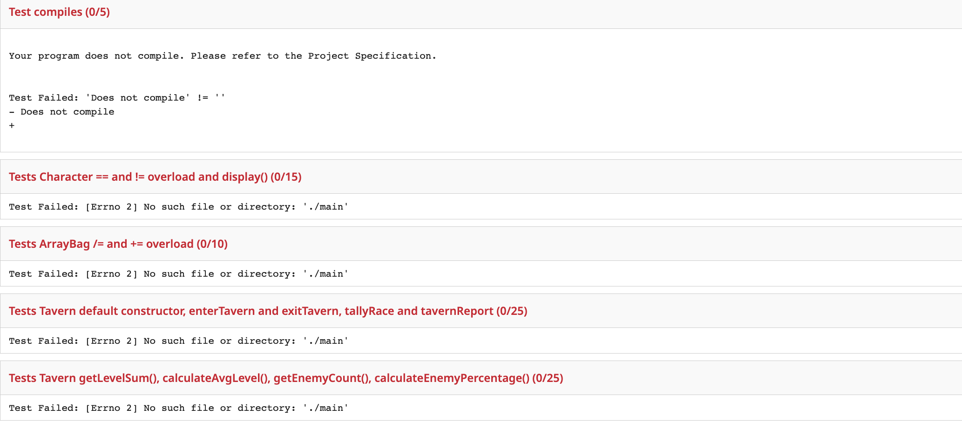
Task: Click the "Your program does not compile" message
Action: [x=223, y=56]
